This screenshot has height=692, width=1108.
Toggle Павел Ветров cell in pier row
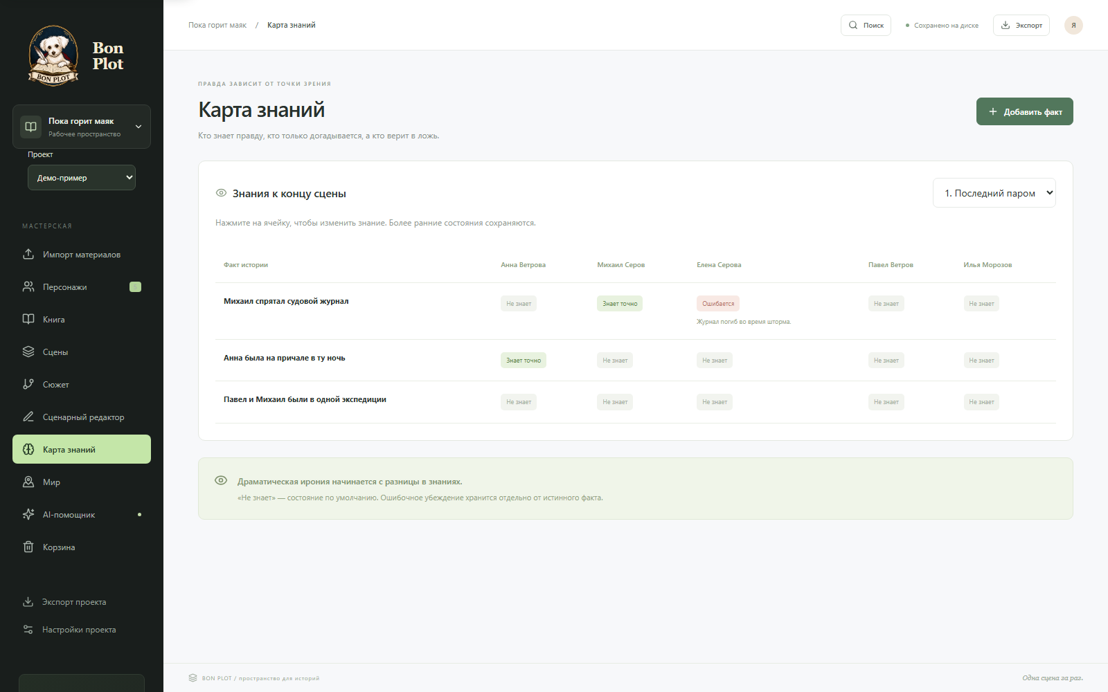click(x=886, y=361)
